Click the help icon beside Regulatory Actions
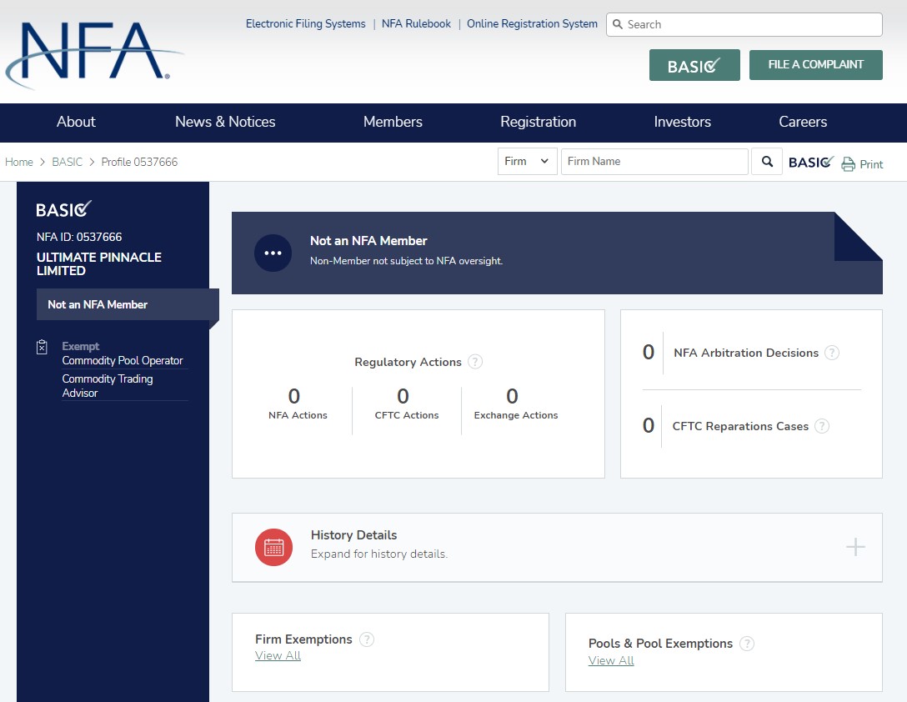907x702 pixels. click(475, 362)
